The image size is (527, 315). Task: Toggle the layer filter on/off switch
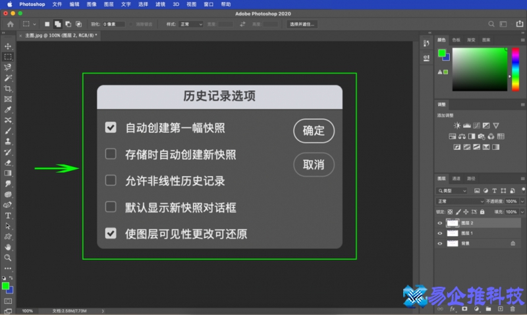[523, 190]
